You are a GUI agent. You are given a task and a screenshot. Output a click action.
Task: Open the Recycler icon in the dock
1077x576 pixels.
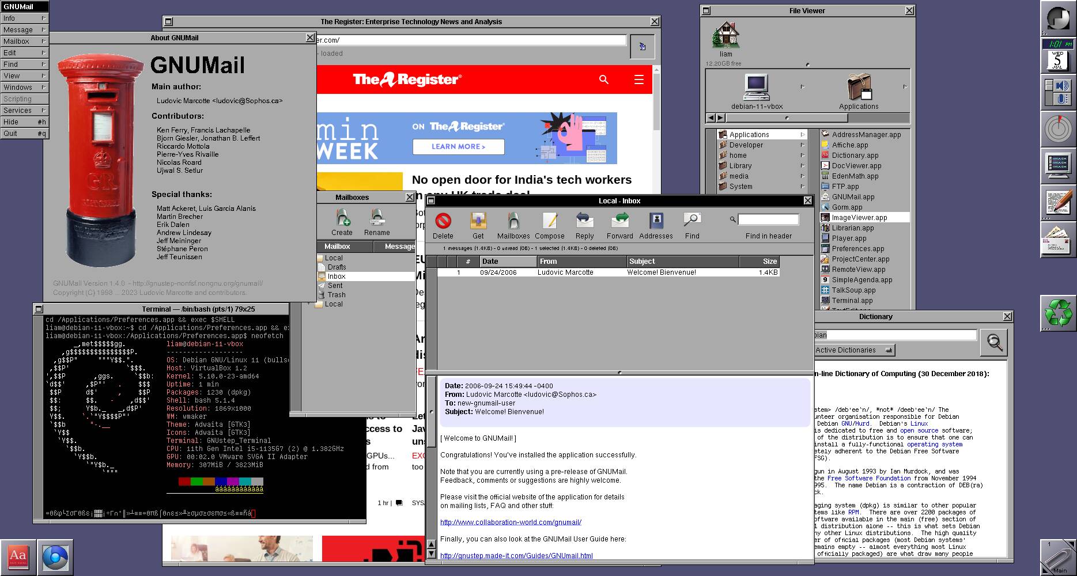[x=1057, y=313]
